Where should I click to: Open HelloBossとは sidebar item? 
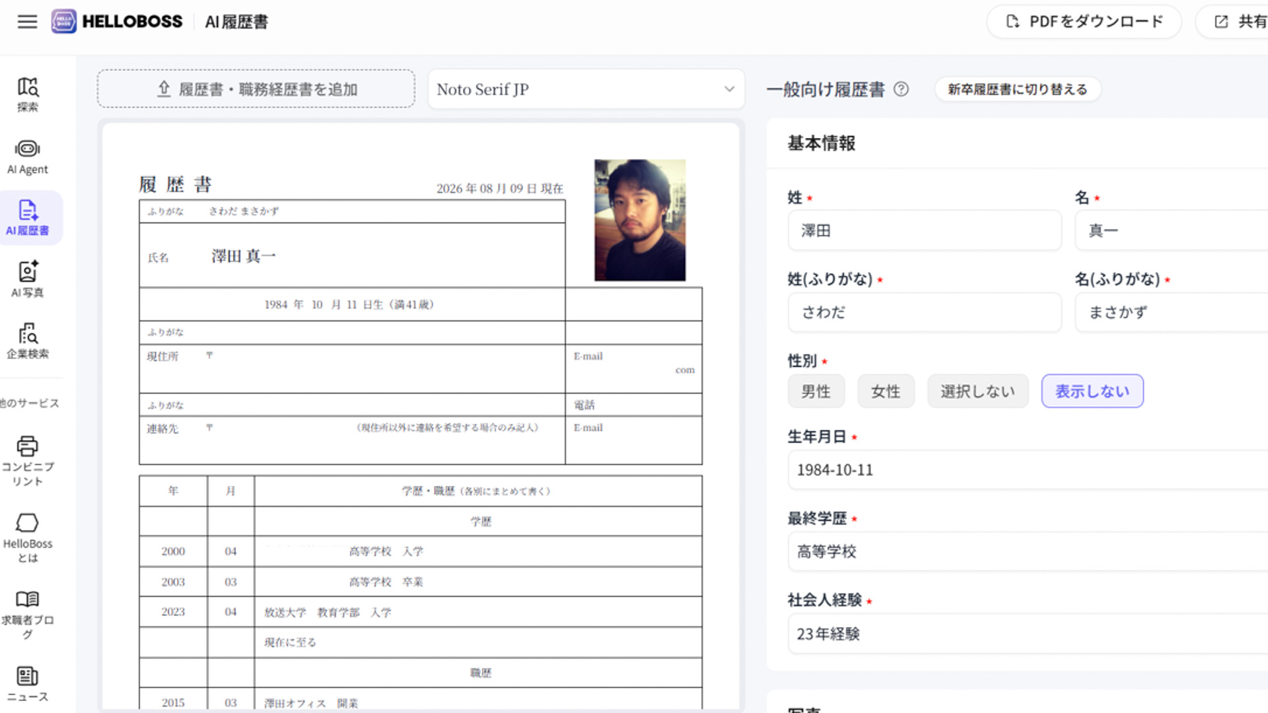(28, 538)
